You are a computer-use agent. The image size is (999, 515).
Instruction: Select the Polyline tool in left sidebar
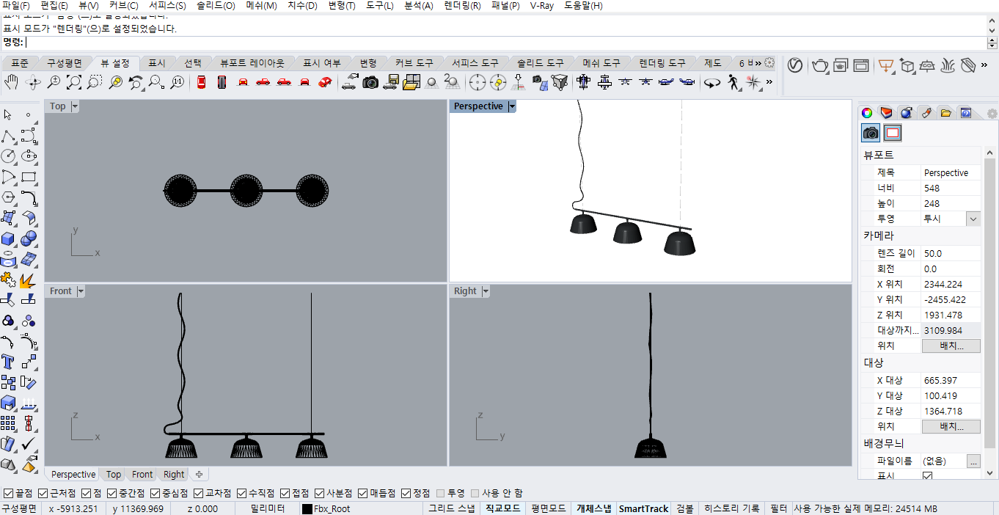click(8, 136)
